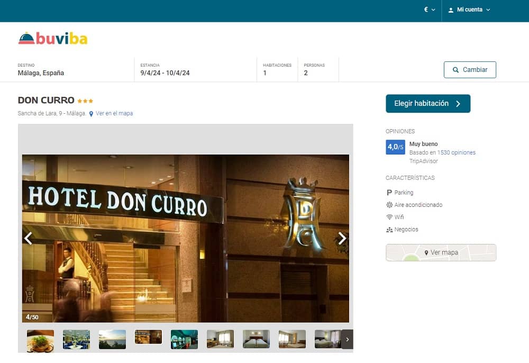
Task: Select the teal arches lounge thumbnail
Action: (x=184, y=339)
